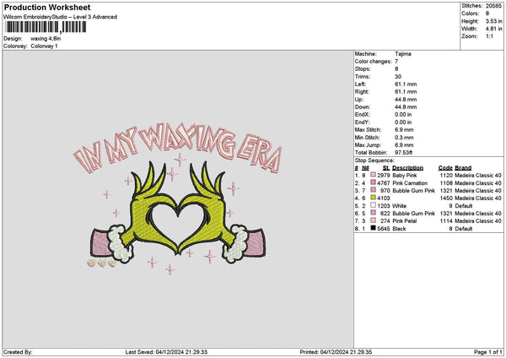Click the 'Baby Pink' description

[x=405, y=175]
